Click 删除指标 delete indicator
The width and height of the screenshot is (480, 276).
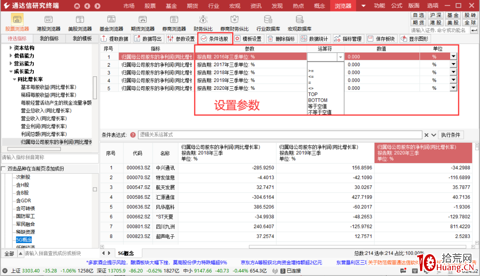[281, 39]
